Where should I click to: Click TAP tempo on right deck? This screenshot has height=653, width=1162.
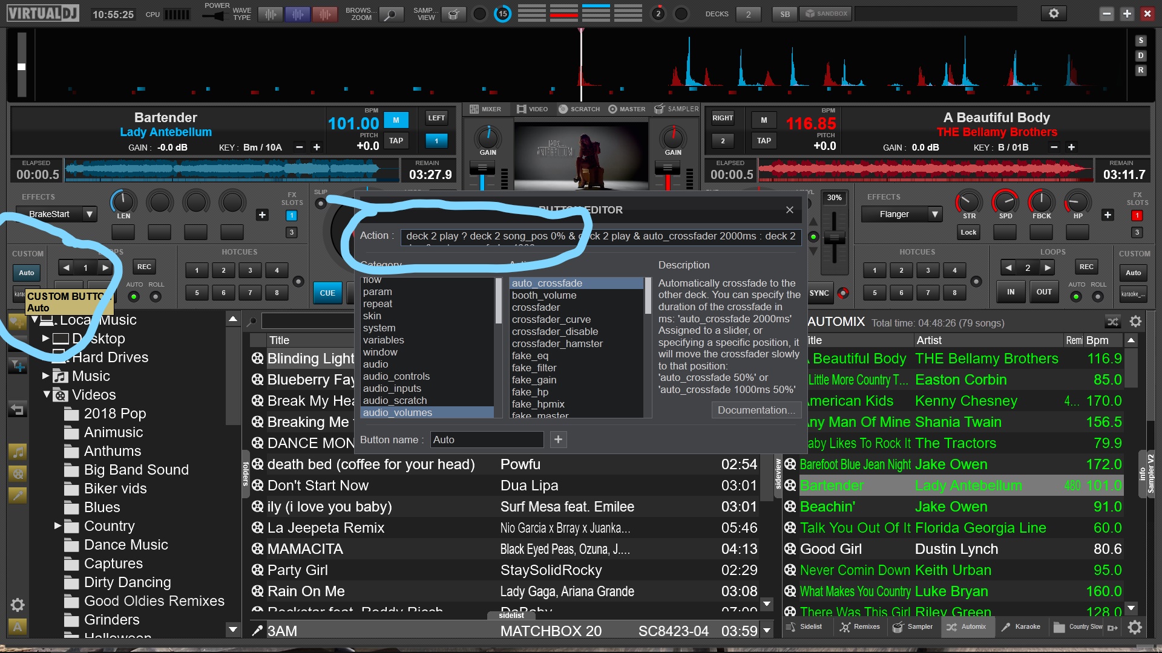pos(764,141)
